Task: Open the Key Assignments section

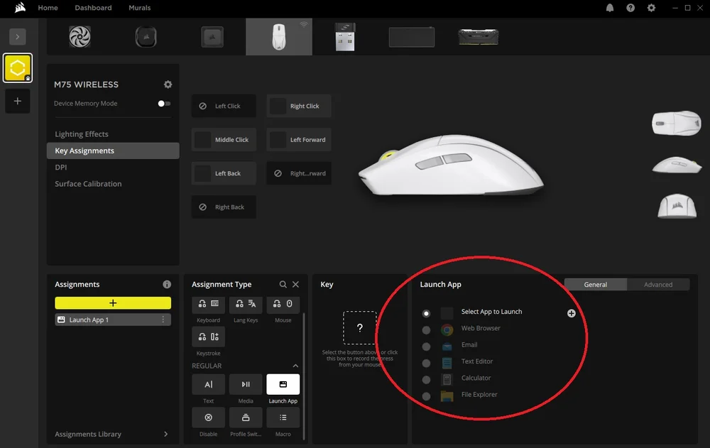Action: (x=113, y=151)
